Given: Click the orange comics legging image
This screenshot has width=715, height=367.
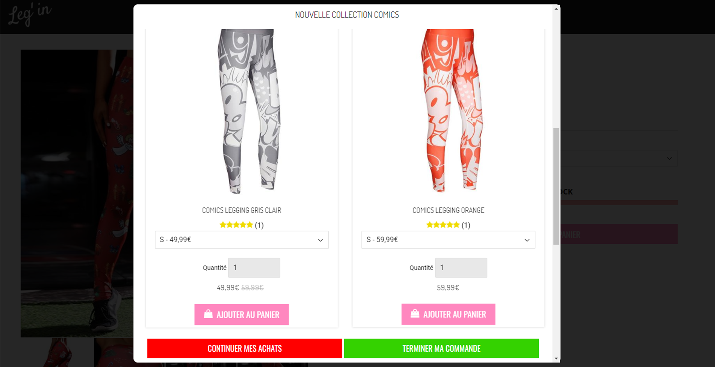Looking at the screenshot, I should point(451,110).
